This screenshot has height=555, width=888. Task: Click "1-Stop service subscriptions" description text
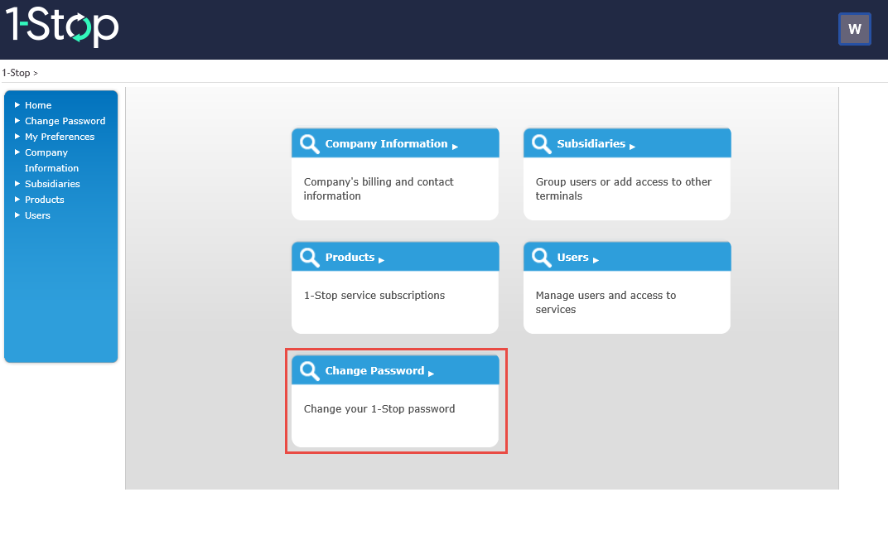point(374,296)
